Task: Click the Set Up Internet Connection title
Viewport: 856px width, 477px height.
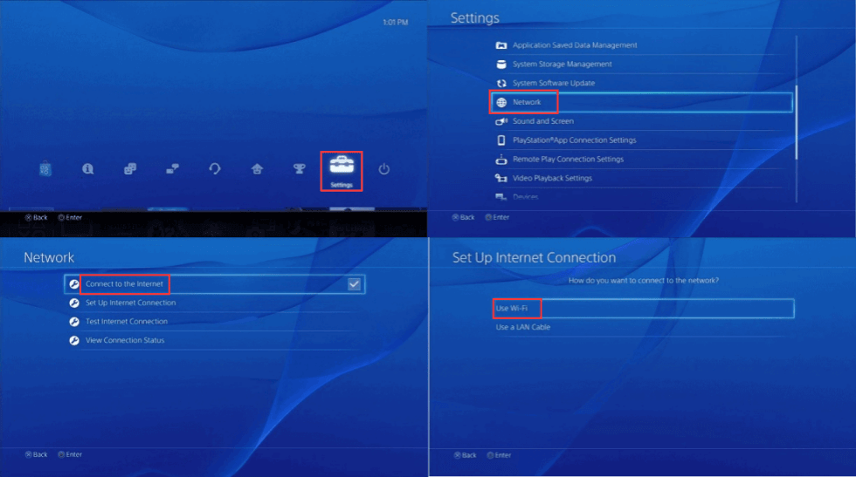Action: pyautogui.click(x=534, y=257)
